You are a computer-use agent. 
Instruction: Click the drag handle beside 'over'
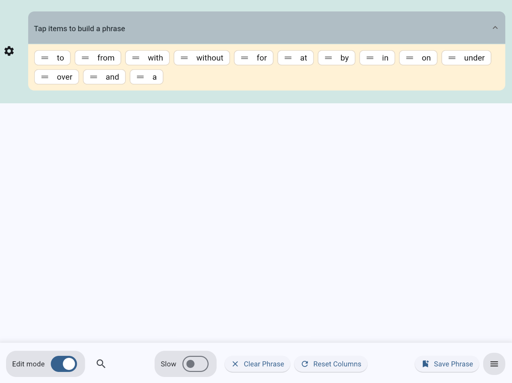pyautogui.click(x=45, y=77)
